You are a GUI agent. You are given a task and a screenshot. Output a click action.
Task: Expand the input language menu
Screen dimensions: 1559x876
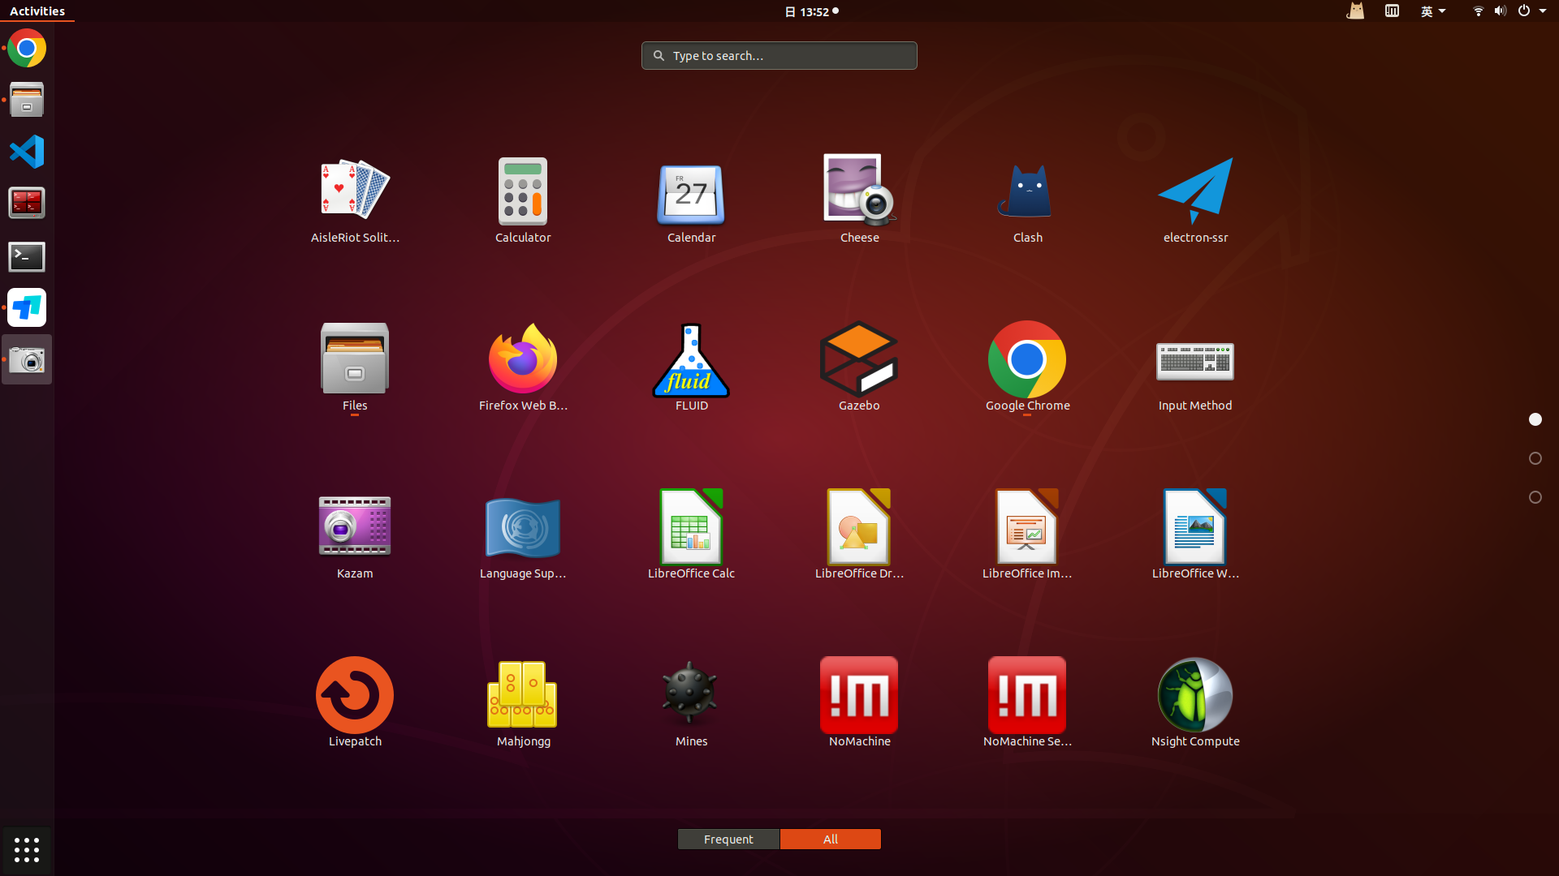(1432, 11)
